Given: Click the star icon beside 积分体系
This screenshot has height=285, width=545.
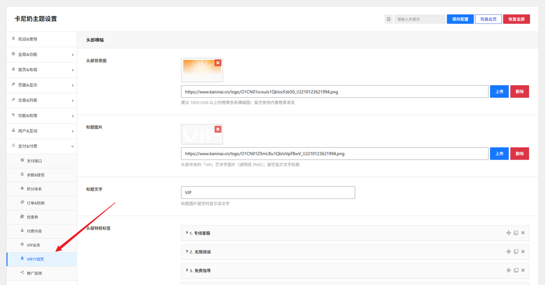Looking at the screenshot, I should click(22, 189).
